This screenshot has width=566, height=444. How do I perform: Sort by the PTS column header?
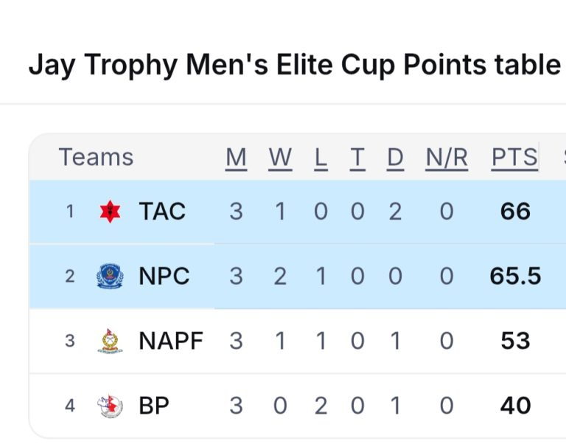[514, 158]
